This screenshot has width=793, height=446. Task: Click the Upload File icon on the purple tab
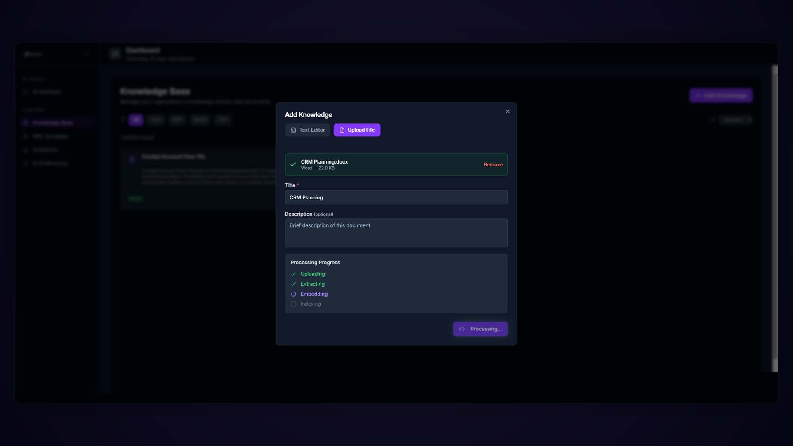coord(342,130)
